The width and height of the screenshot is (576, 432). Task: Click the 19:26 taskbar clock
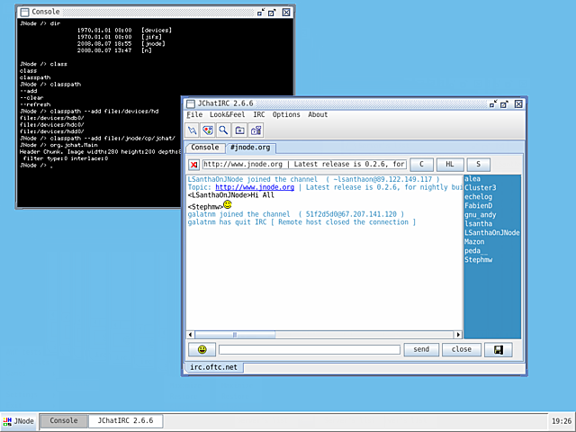pos(562,421)
